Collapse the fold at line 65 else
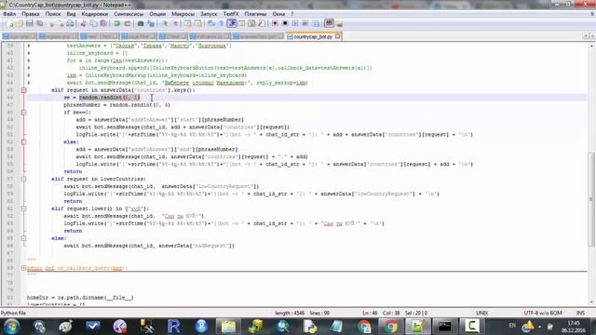 pos(23,238)
